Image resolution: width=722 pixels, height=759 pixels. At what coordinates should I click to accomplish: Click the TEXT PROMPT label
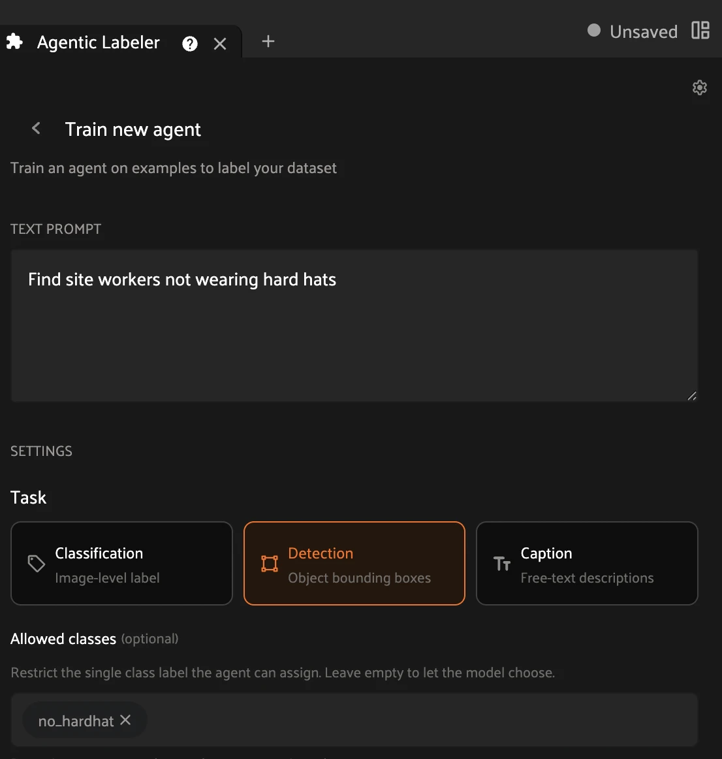coord(55,229)
